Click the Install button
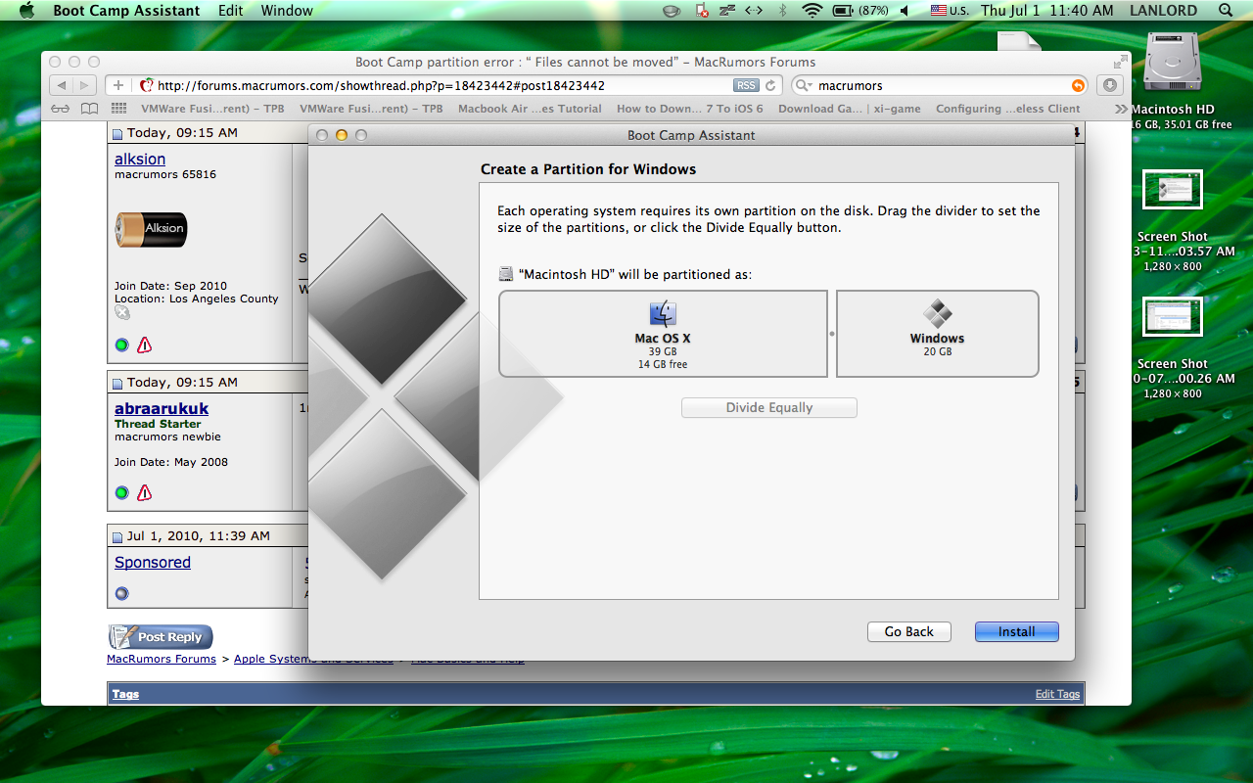Viewport: 1253px width, 783px height. [x=1016, y=632]
